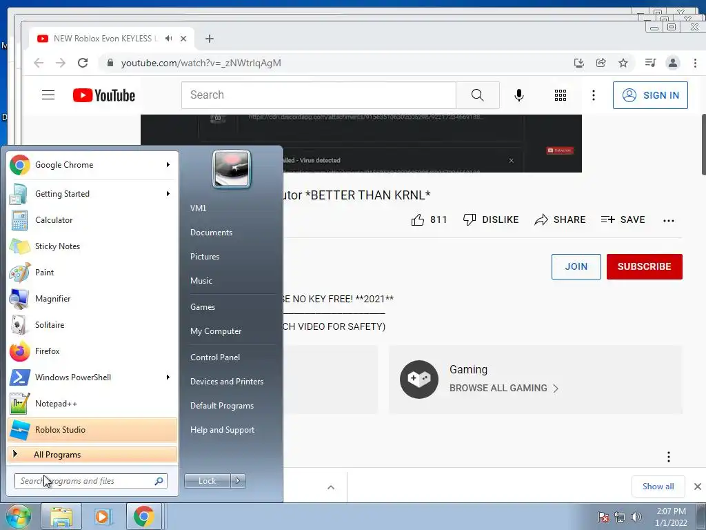
Task: Launch Solitaire game
Action: (x=92, y=325)
